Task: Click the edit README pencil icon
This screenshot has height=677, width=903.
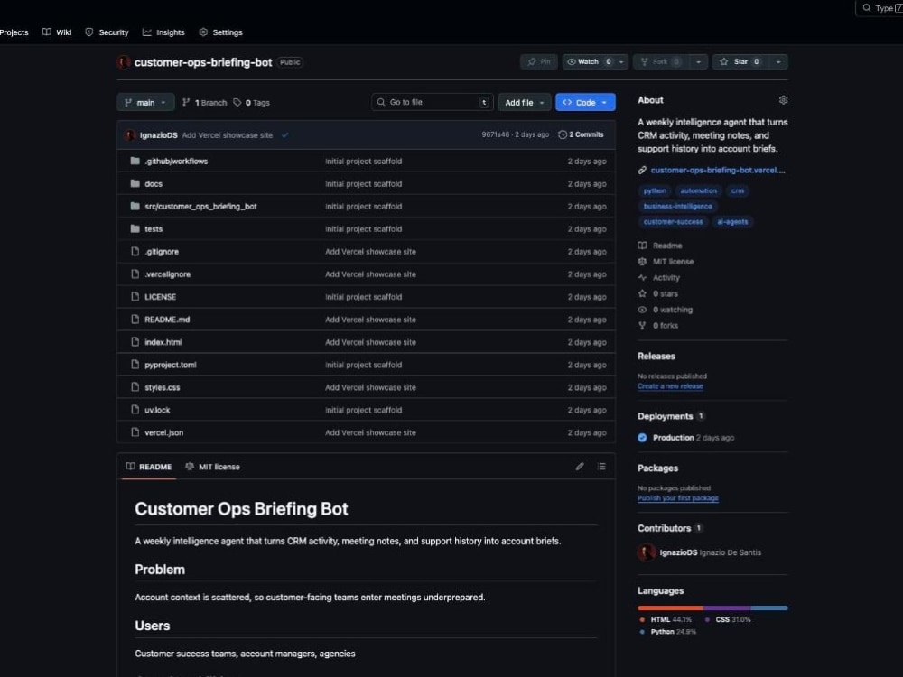Action: click(580, 467)
